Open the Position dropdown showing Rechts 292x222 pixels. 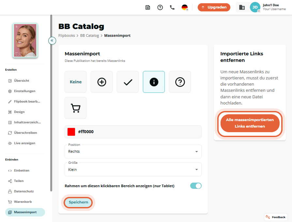[x=133, y=151]
